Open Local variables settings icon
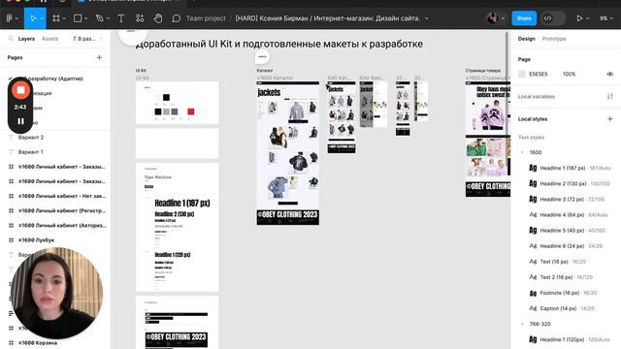This screenshot has width=621, height=349. click(x=610, y=97)
